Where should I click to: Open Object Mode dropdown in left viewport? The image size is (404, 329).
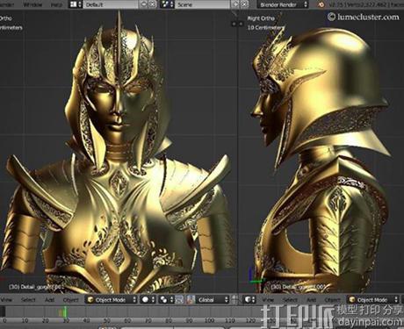112,300
